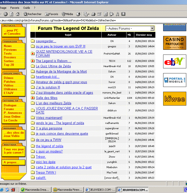Open Previews in the Magazine sidebar
The image size is (187, 193).
pos(10,50)
